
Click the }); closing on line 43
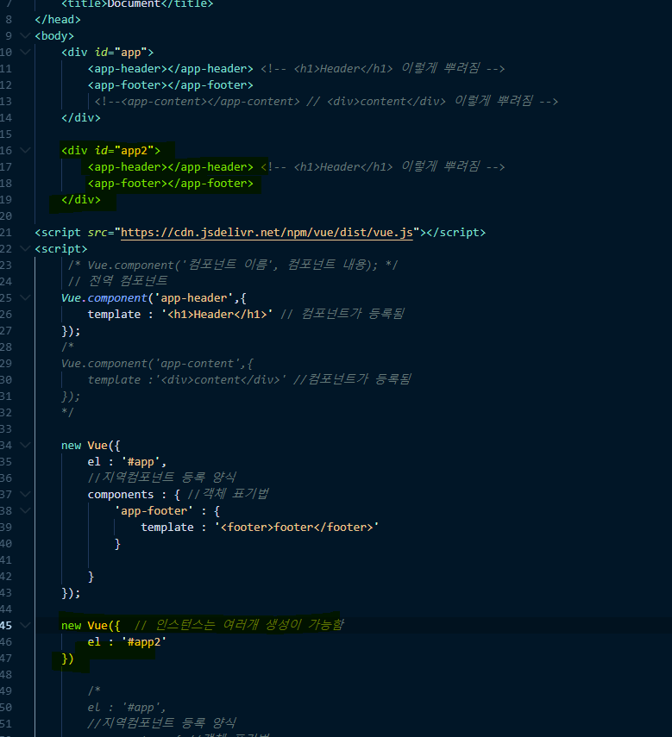click(x=71, y=593)
